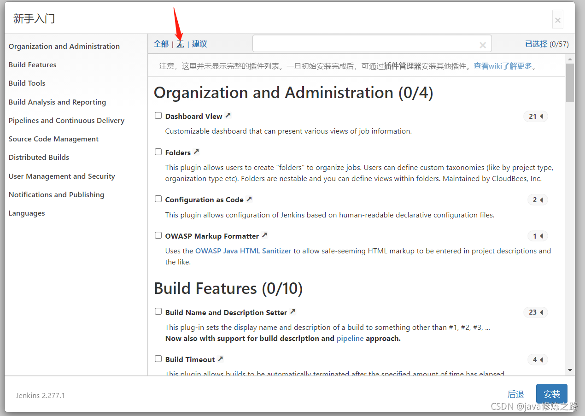Select all plugins with 全部 link
The image size is (585, 416).
(x=161, y=44)
